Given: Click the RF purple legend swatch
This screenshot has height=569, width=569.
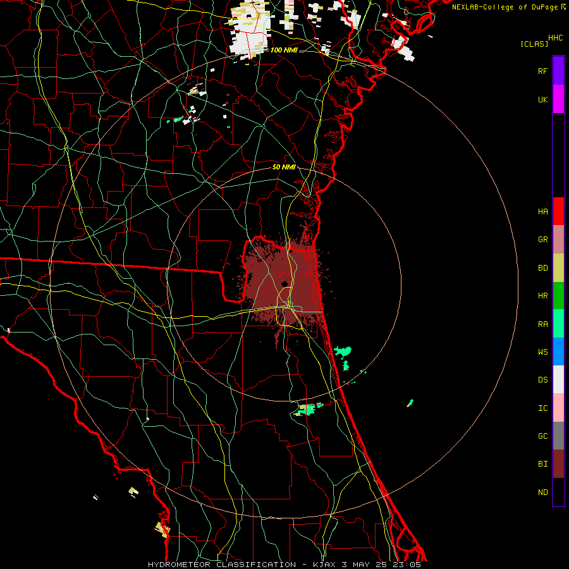Looking at the screenshot, I should point(558,71).
